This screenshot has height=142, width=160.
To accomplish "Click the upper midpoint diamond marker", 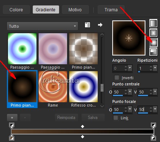I will tap(82, 127).
